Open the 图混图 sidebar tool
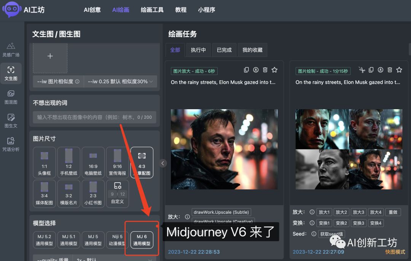This screenshot has width=411, height=261. [x=11, y=97]
